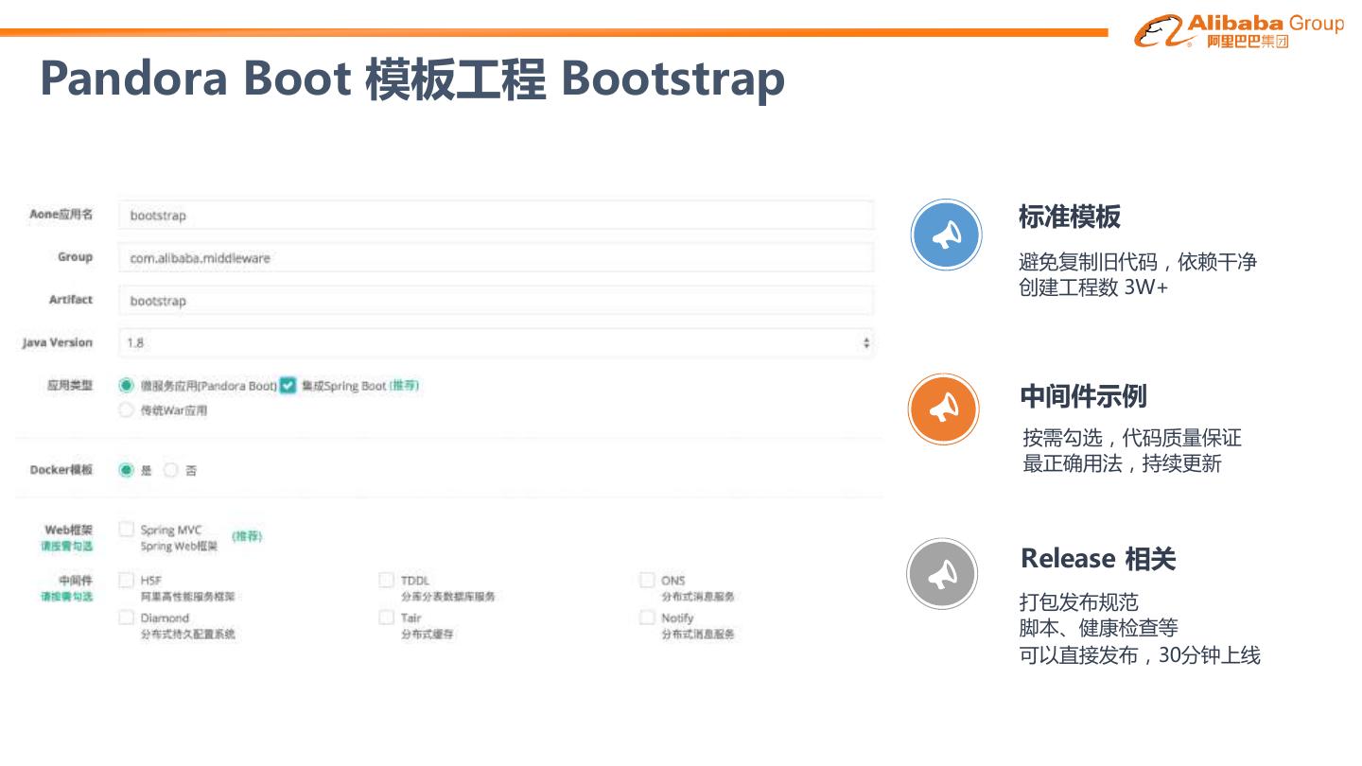Choose 否 for Docker模板
This screenshot has height=766, width=1362.
(x=171, y=470)
